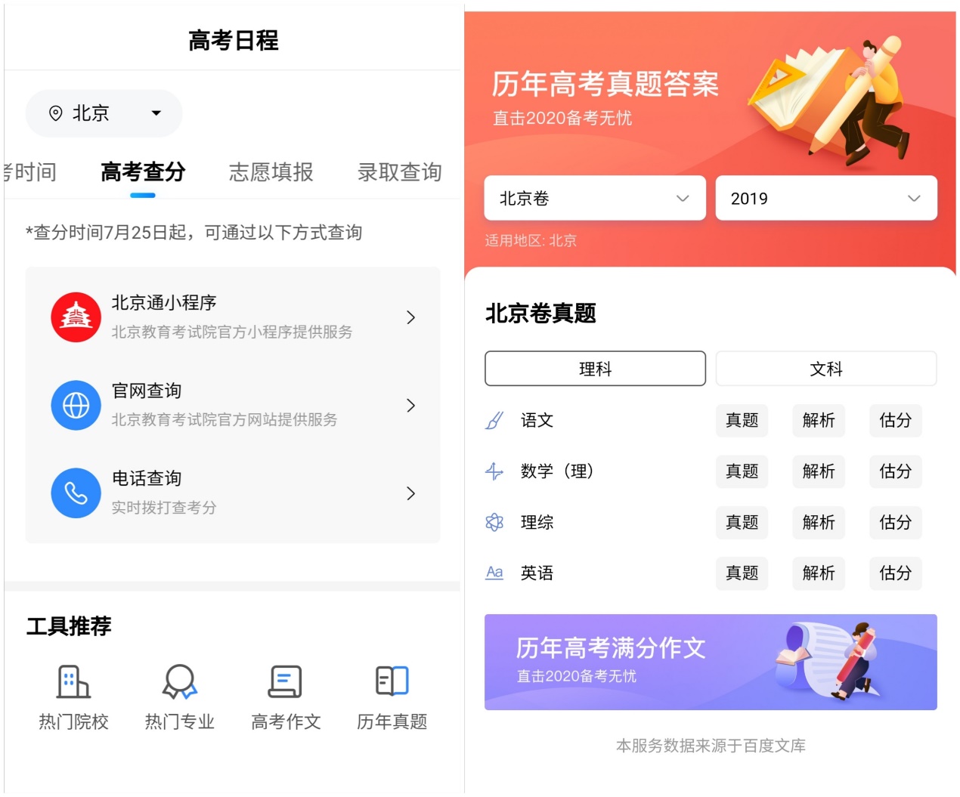Click the location pin icon beside 北京
Viewport: 960px width, 797px height.
pyautogui.click(x=54, y=113)
